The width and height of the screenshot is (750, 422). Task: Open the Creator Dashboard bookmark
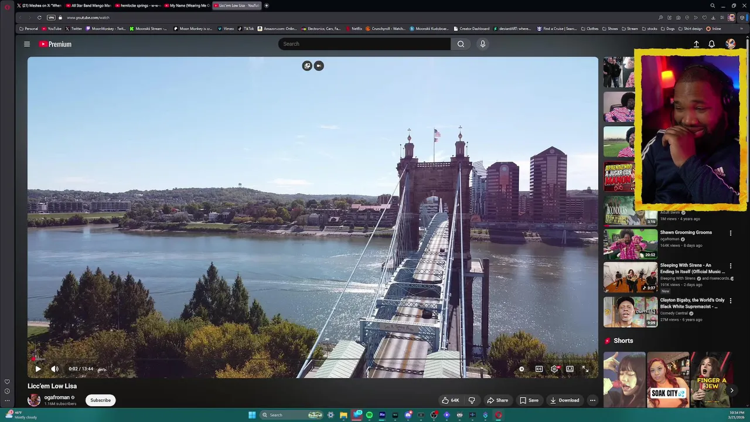[471, 29]
